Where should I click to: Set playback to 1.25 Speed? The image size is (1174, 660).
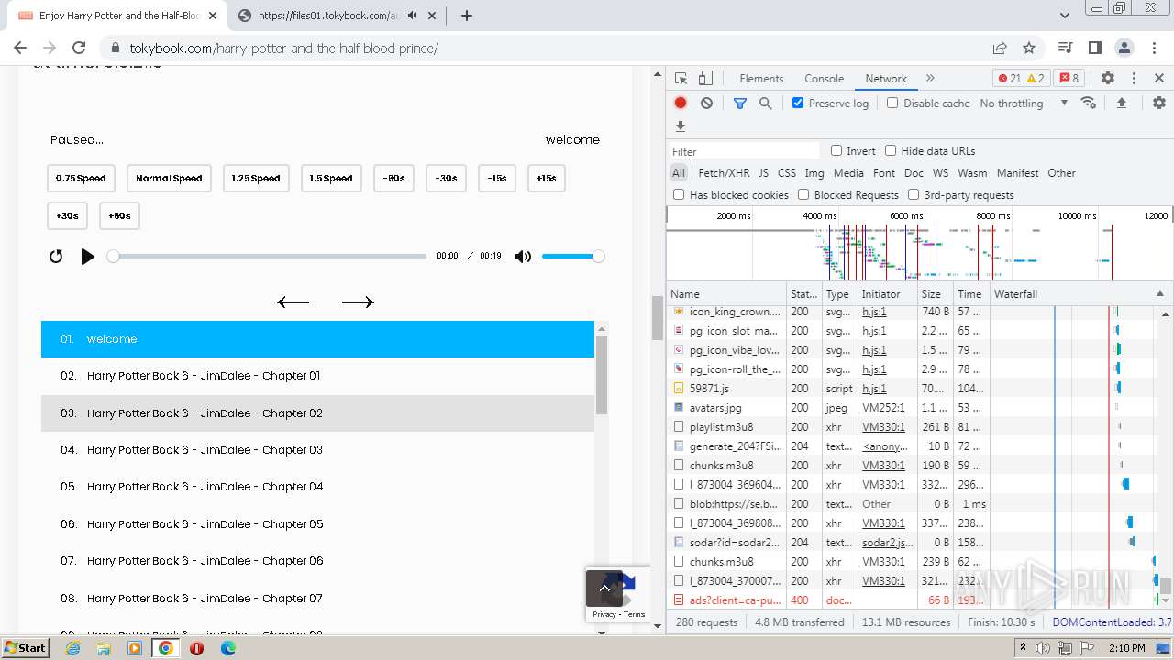tap(256, 179)
